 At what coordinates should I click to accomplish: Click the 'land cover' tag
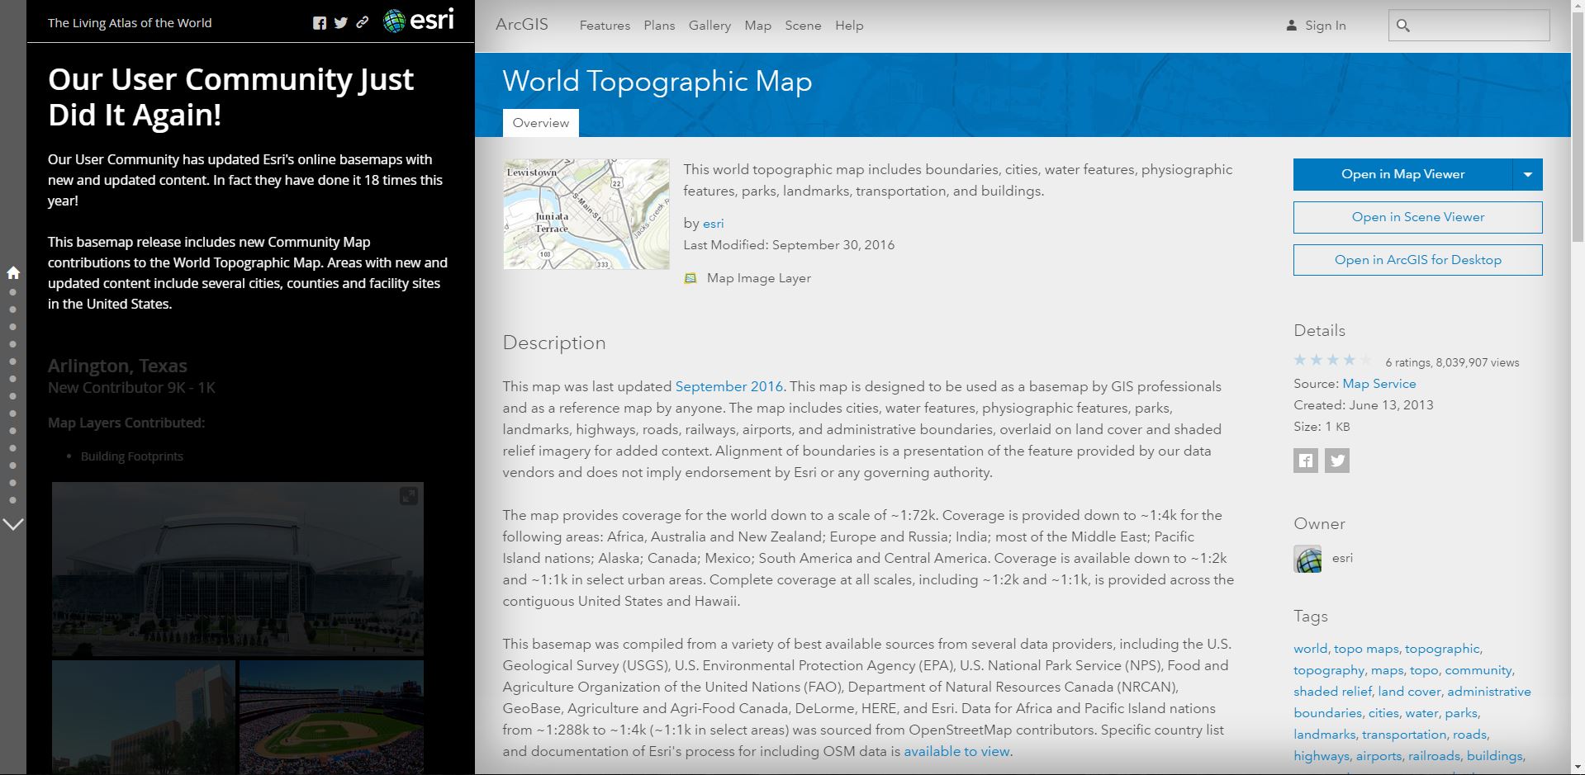click(1409, 692)
